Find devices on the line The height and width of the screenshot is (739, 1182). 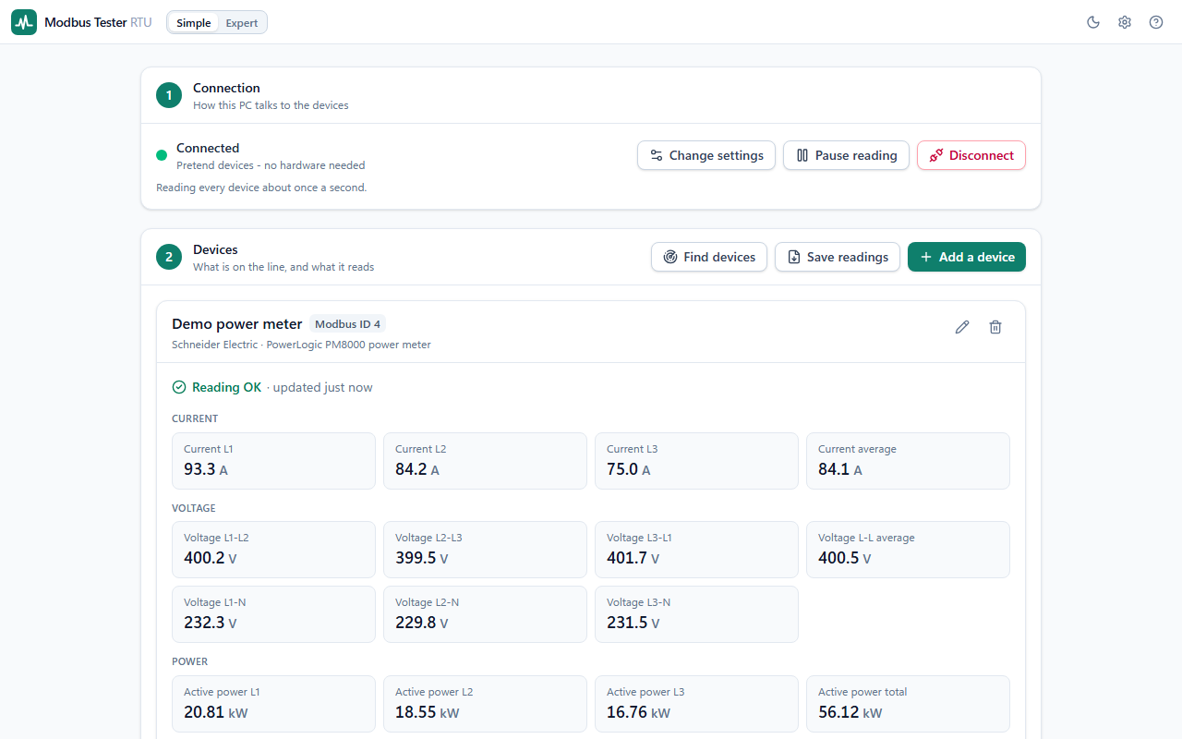pyautogui.click(x=709, y=257)
